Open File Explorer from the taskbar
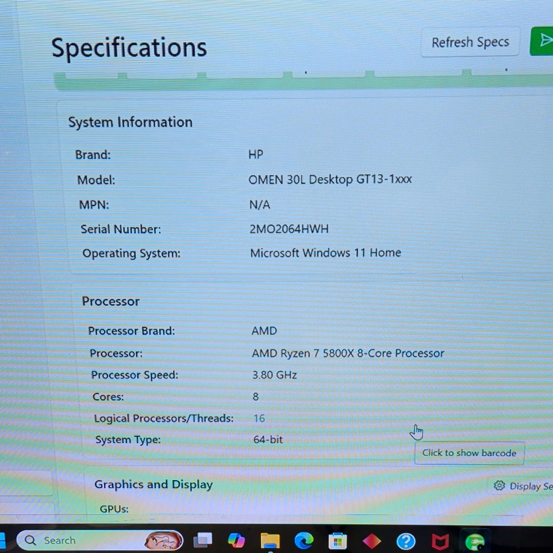553x553 pixels. [270, 541]
